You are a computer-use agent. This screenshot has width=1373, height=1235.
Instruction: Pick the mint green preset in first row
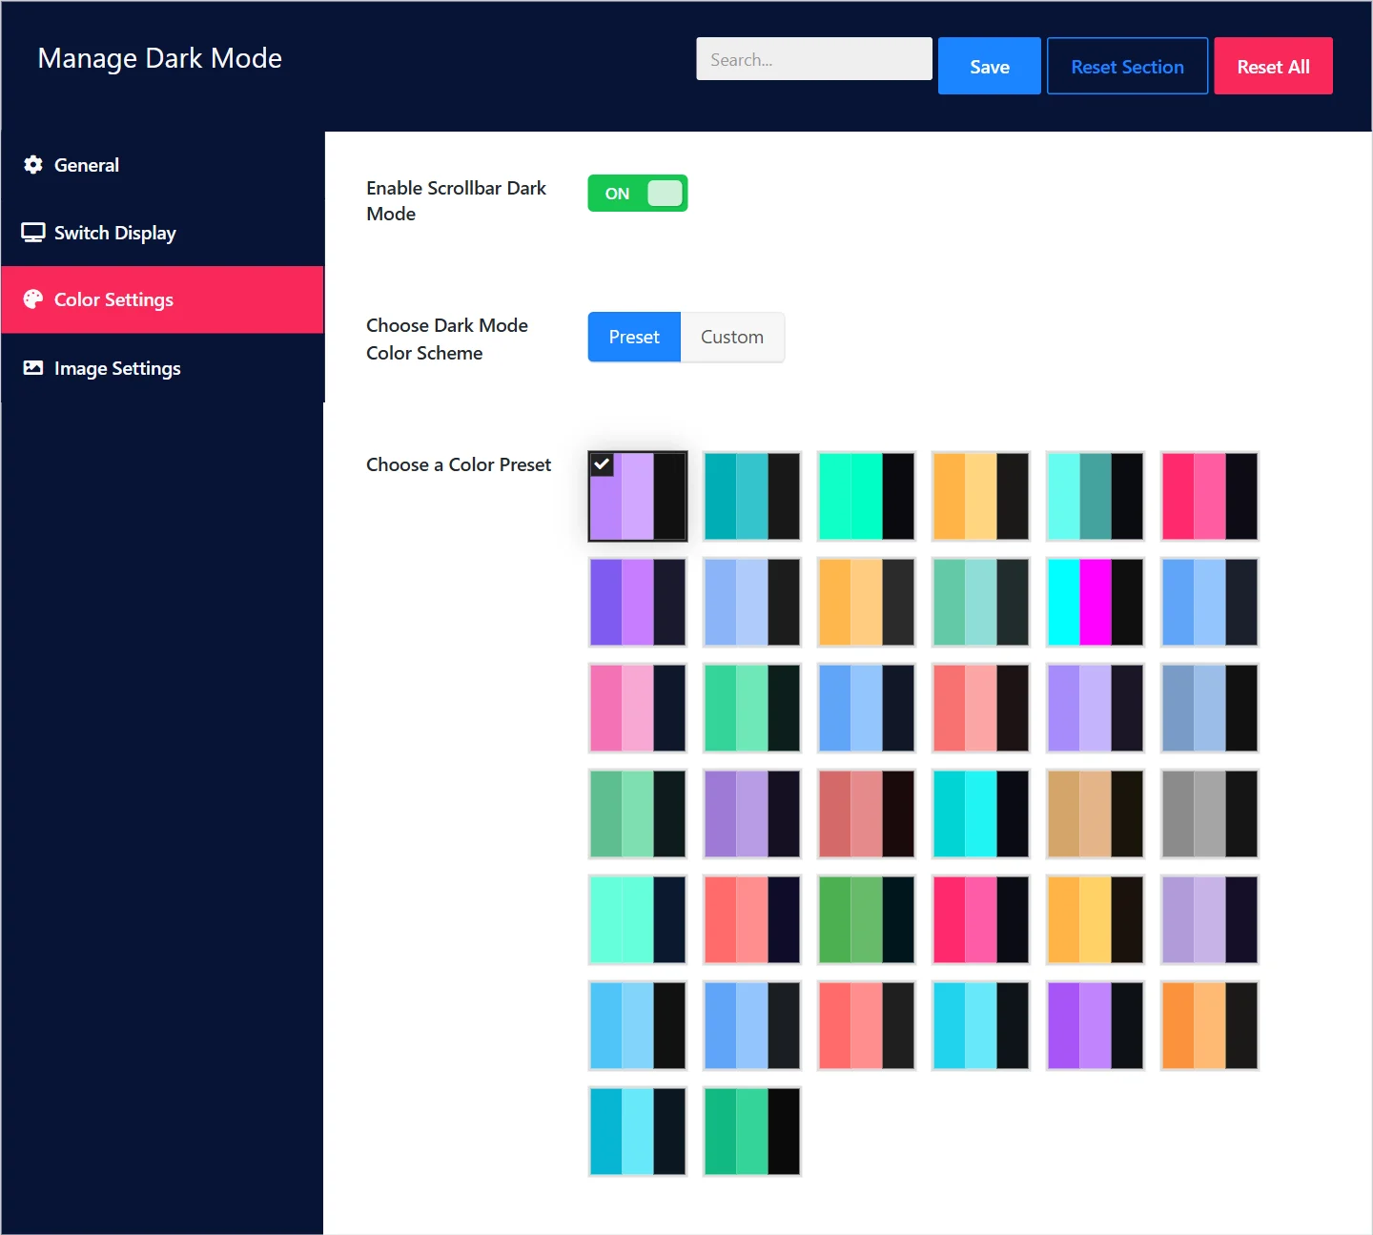pos(867,496)
